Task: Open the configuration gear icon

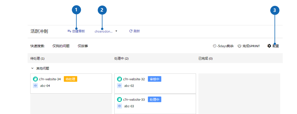Action: coord(269,46)
